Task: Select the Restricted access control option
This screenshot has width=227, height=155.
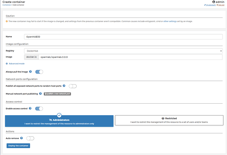Action: click(169, 120)
